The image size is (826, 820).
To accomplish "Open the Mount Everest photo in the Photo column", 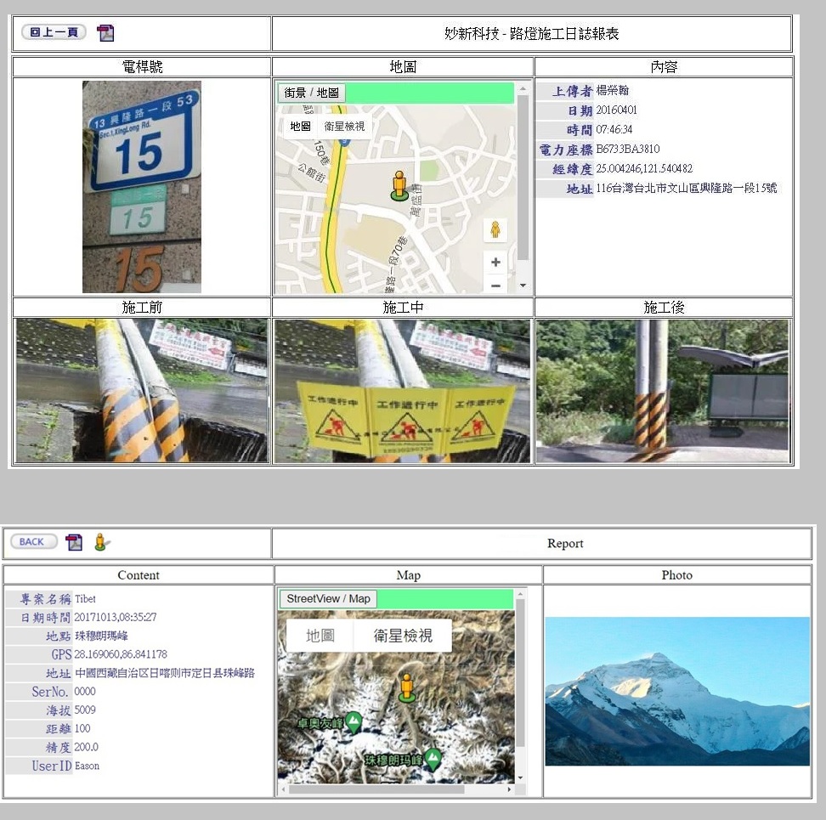I will tap(677, 691).
